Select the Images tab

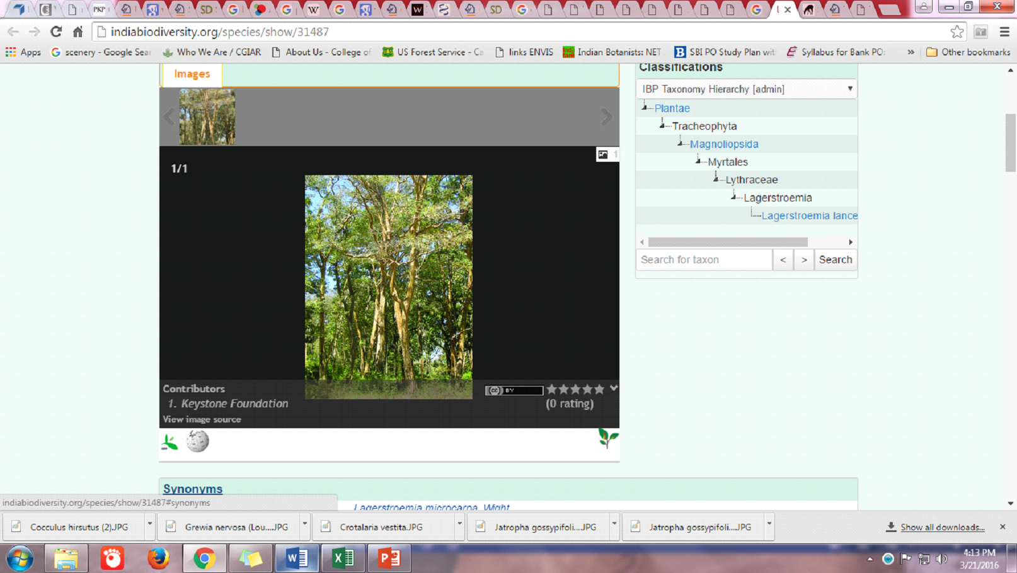pyautogui.click(x=192, y=74)
